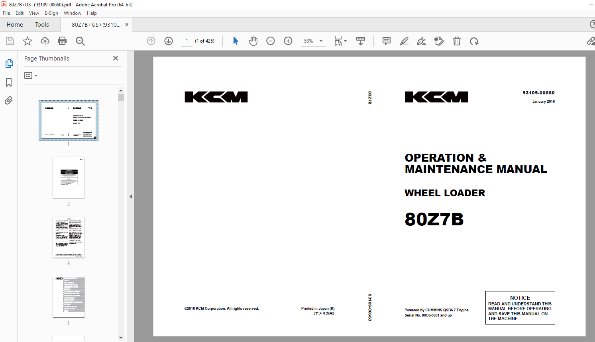The height and width of the screenshot is (342, 595).
Task: Click the Delete trash icon
Action: click(x=457, y=41)
